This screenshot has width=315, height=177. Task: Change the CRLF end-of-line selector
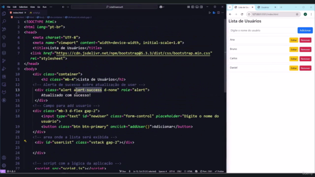point(179,172)
